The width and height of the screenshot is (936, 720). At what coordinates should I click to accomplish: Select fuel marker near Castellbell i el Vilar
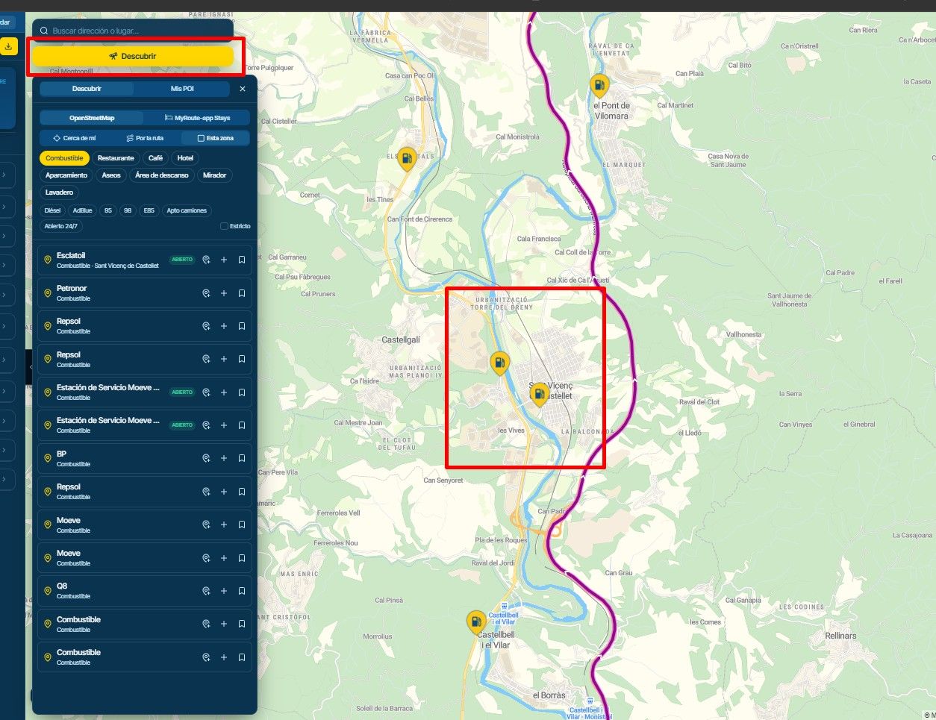click(475, 622)
